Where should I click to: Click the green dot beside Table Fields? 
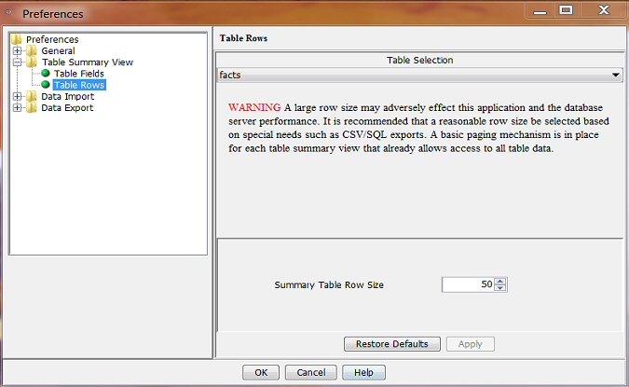[x=45, y=74]
